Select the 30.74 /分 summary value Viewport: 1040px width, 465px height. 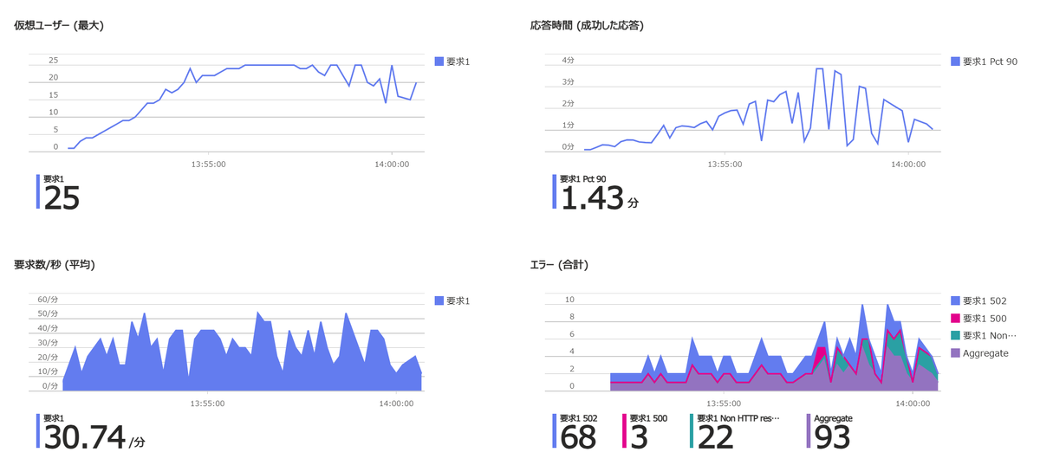pos(94,438)
